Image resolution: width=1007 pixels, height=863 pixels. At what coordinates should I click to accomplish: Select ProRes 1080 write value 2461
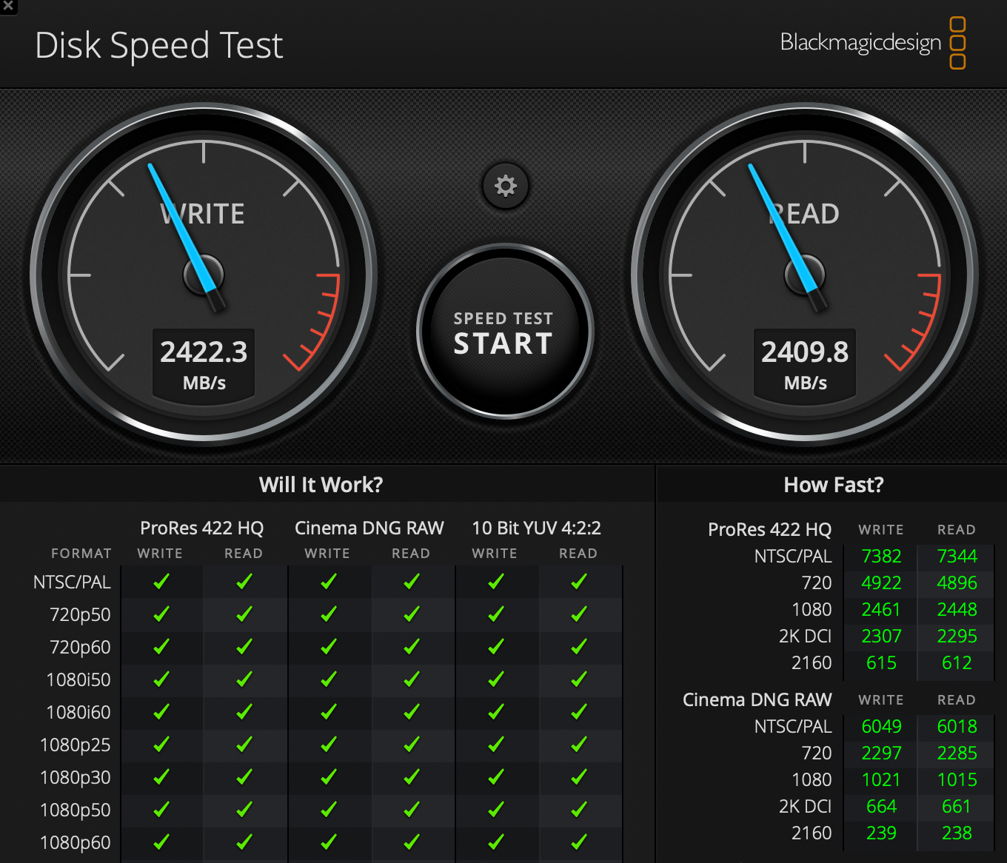pyautogui.click(x=881, y=609)
